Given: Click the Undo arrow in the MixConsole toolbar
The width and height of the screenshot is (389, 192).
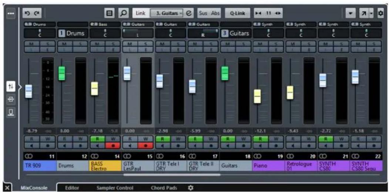Looking at the screenshot, I should (27, 14).
